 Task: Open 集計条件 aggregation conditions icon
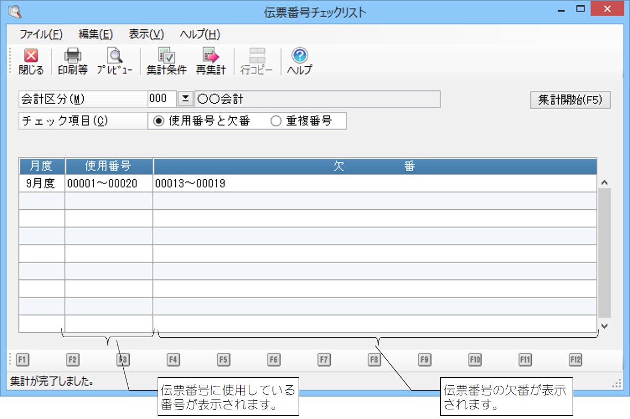click(x=166, y=56)
